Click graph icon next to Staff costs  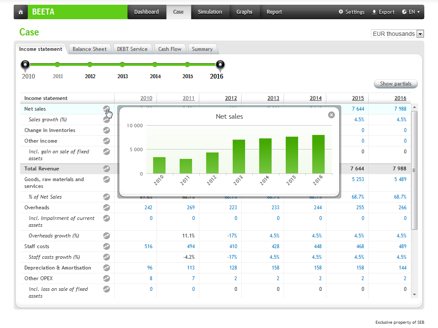[107, 246]
